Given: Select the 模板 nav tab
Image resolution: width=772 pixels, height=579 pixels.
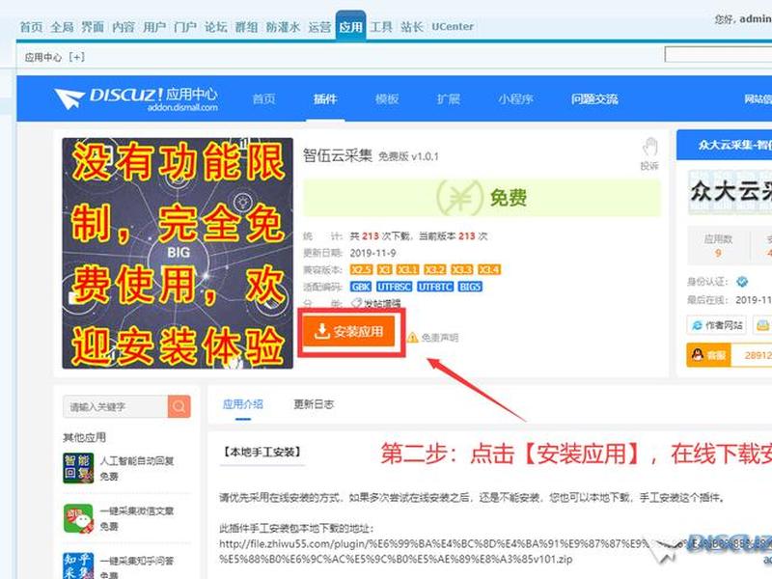Looking at the screenshot, I should pyautogui.click(x=387, y=99).
